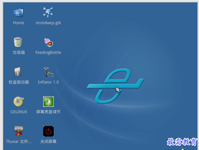Click the 关闭屏幕 power icon
Image resolution: width=199 pixels, height=150 pixels.
48,131
